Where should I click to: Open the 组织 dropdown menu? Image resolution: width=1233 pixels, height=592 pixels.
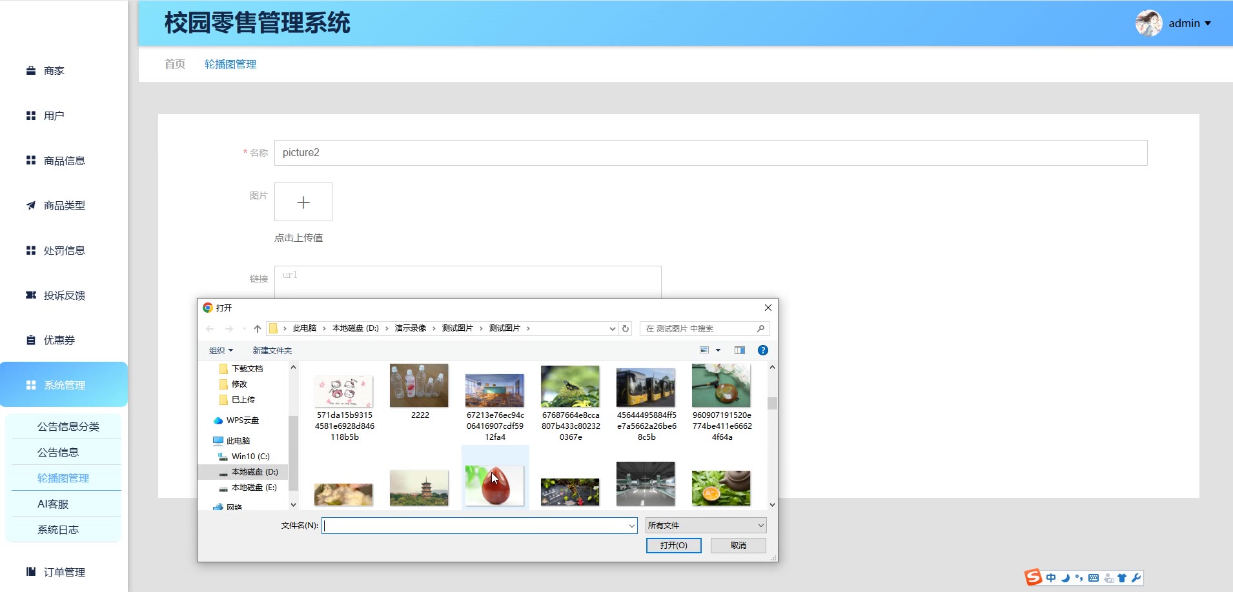click(x=221, y=350)
